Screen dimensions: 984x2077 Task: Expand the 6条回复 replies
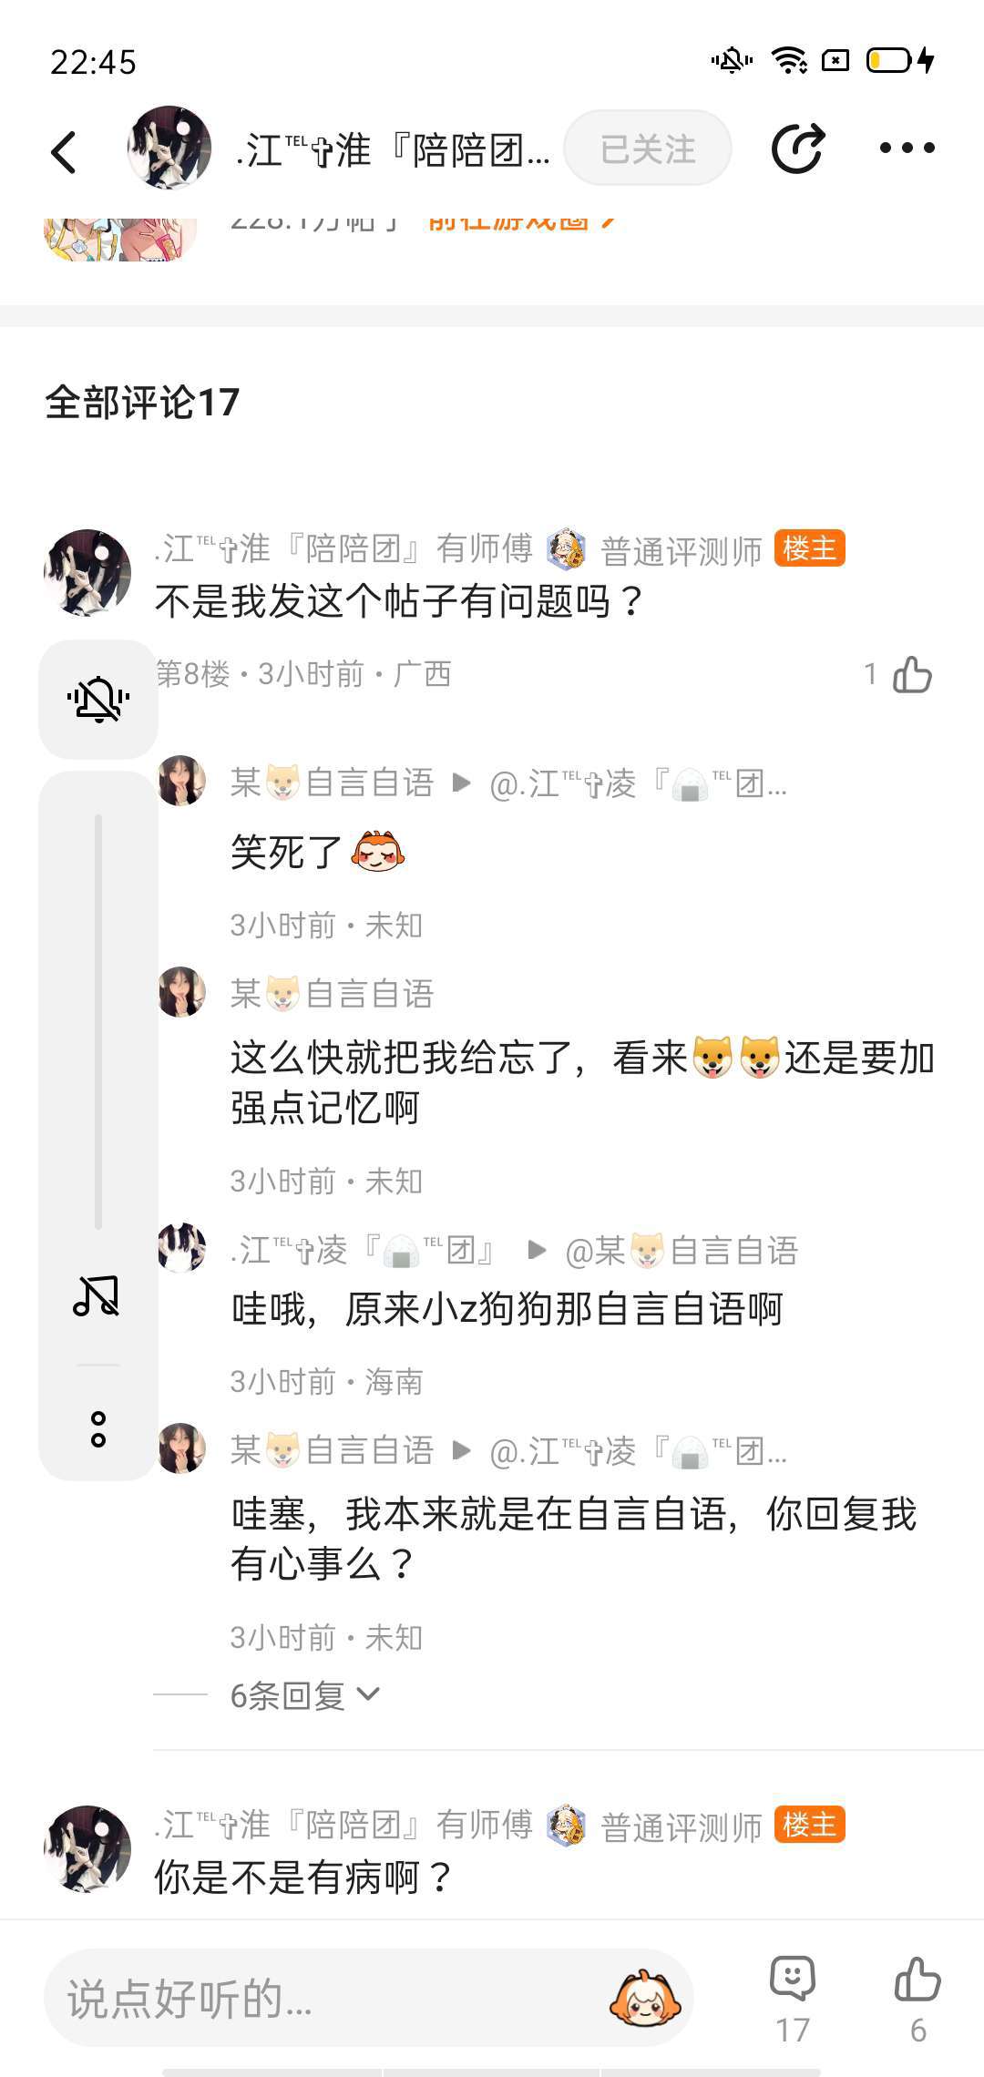tap(304, 1695)
